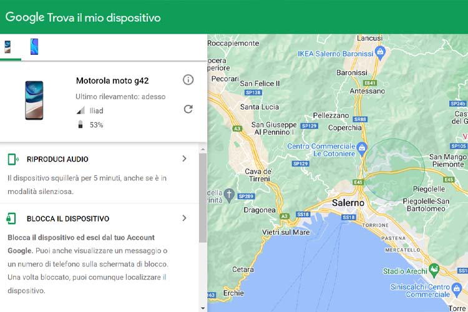The height and width of the screenshot is (312, 468).
Task: Click the San Mango Piemonte label
Action: tap(448, 160)
